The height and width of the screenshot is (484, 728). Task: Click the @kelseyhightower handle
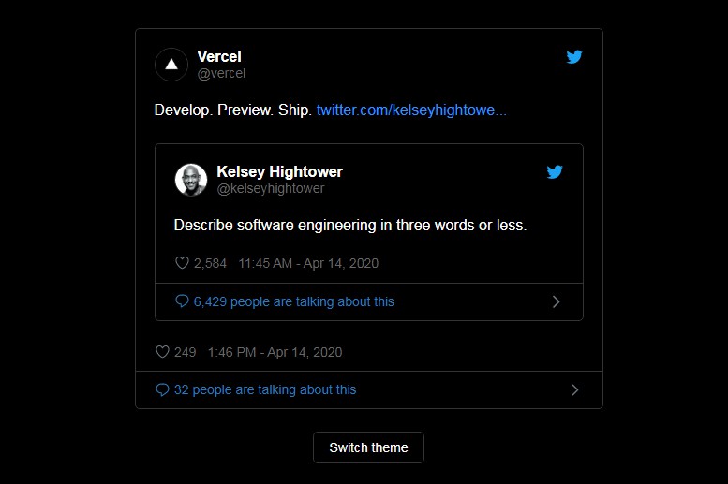point(271,188)
